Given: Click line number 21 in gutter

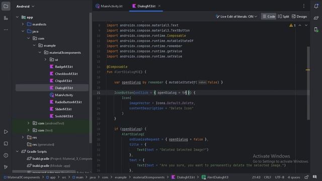Looking at the screenshot, I should (99, 93).
